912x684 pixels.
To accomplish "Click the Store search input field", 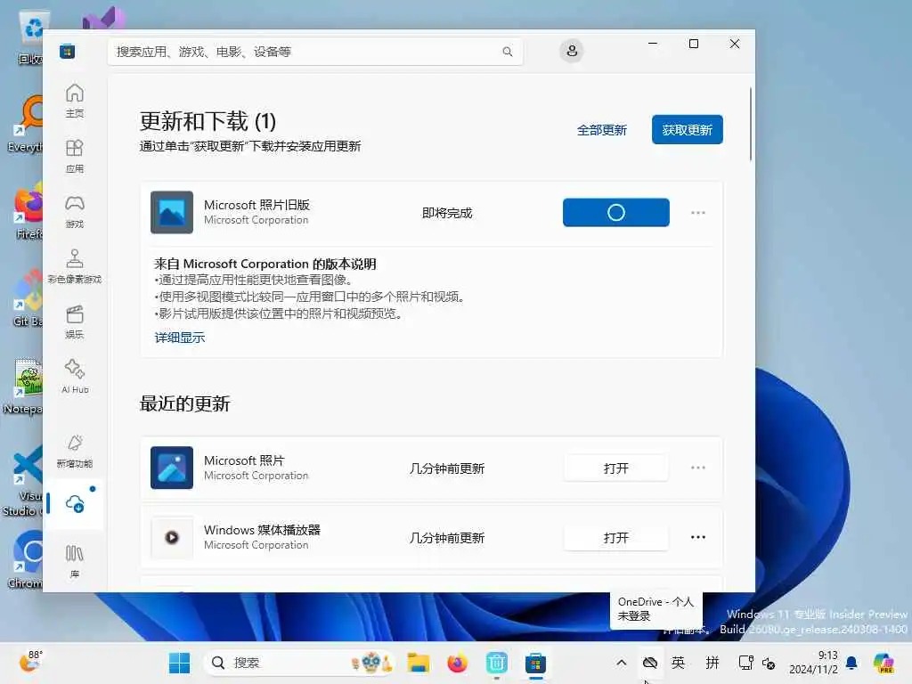I will coord(315,52).
